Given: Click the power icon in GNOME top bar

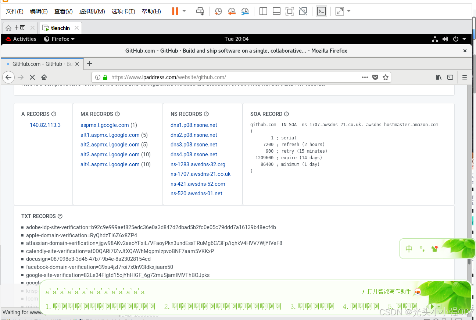Looking at the screenshot, I should click(456, 39).
